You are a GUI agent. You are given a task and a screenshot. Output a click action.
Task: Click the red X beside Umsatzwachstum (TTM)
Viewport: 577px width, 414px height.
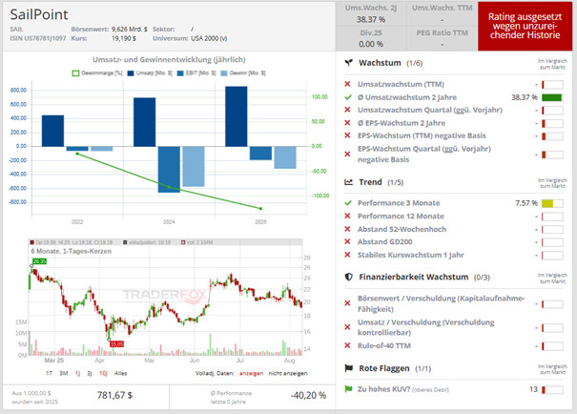[347, 84]
